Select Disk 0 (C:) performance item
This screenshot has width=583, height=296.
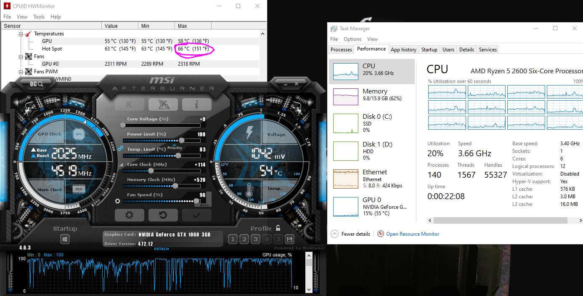point(371,123)
